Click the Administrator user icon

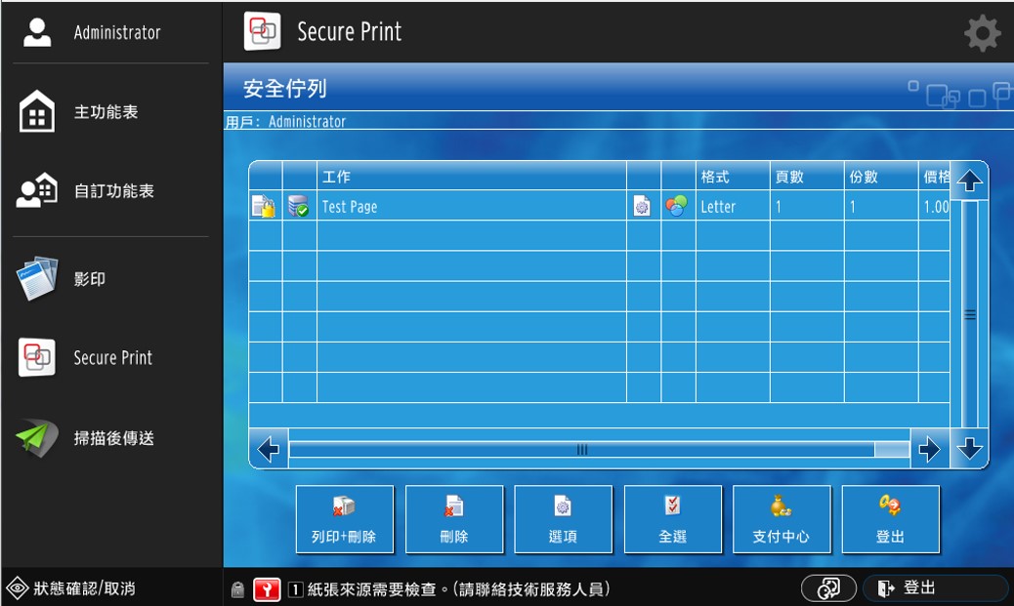pos(37,32)
